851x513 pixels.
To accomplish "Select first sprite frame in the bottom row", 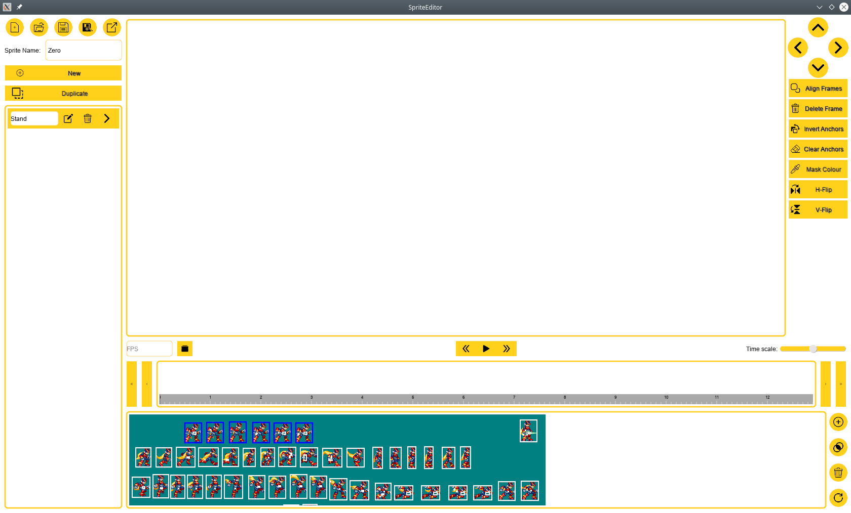I will 141,487.
